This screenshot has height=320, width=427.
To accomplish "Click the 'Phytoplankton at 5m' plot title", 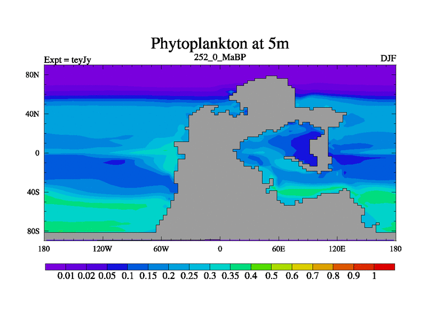I will pyautogui.click(x=219, y=43).
